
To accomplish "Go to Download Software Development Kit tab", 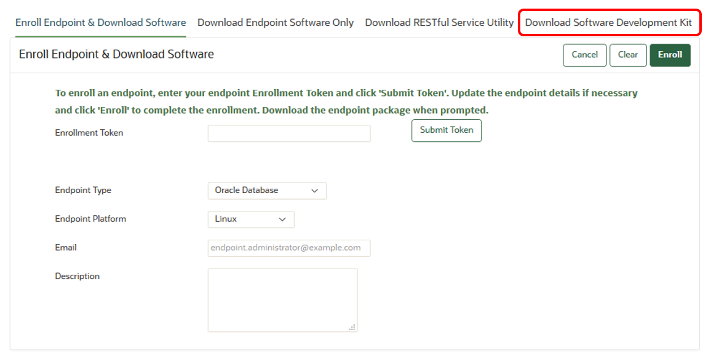I will point(608,23).
